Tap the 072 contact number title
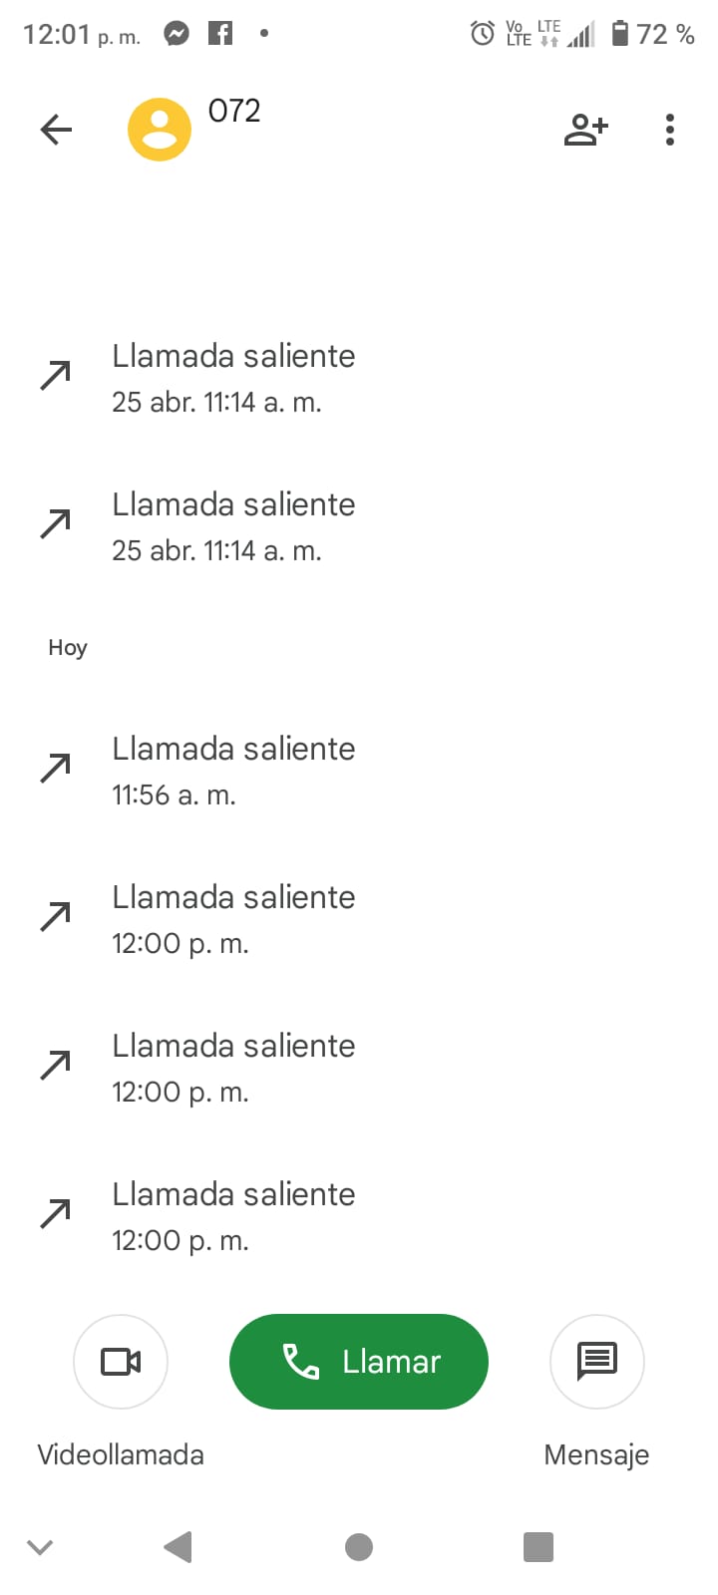 tap(234, 111)
